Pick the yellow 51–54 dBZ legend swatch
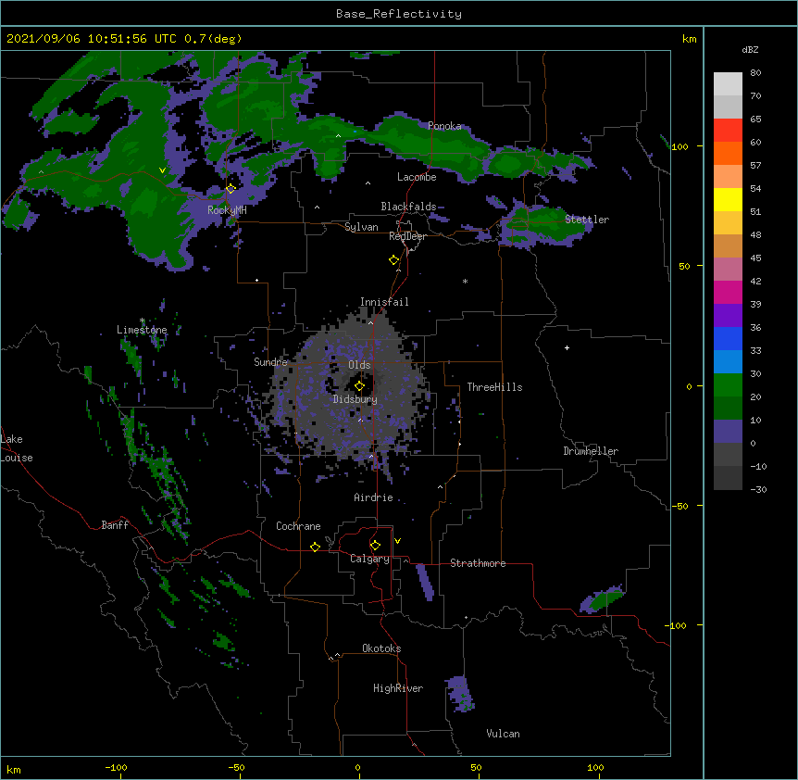The image size is (798, 780). click(728, 199)
